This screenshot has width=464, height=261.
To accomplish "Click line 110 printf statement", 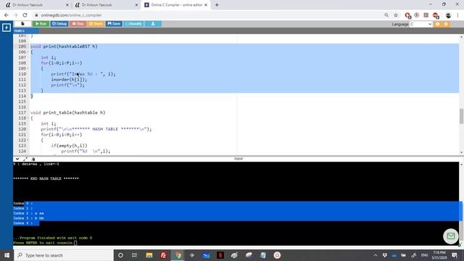I will click(x=83, y=74).
